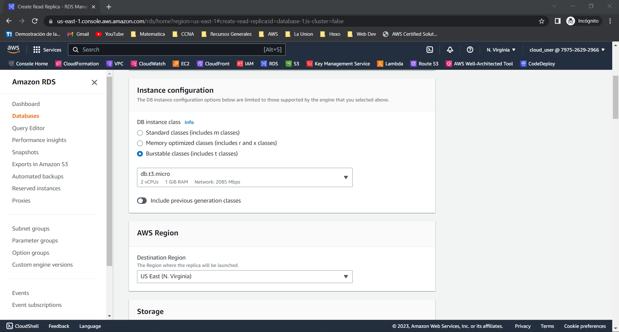Select Burstable classes radio option
The height and width of the screenshot is (332, 619).
[x=140, y=154]
